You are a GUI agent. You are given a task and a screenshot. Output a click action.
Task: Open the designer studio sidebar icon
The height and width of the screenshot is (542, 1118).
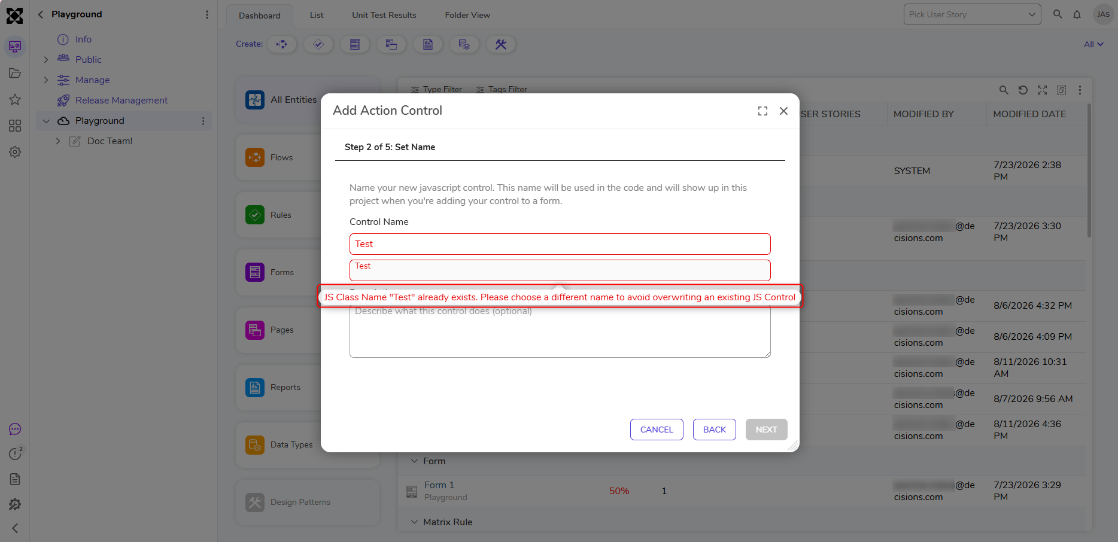(15, 47)
